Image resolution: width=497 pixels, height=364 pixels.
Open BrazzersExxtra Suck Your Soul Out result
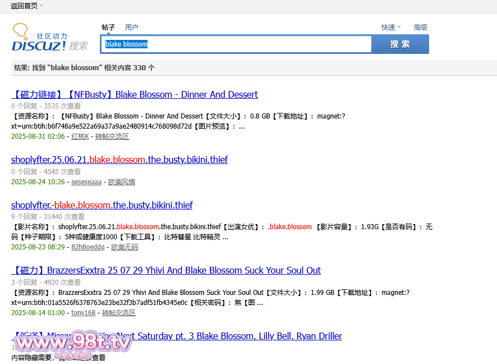pyautogui.click(x=166, y=270)
